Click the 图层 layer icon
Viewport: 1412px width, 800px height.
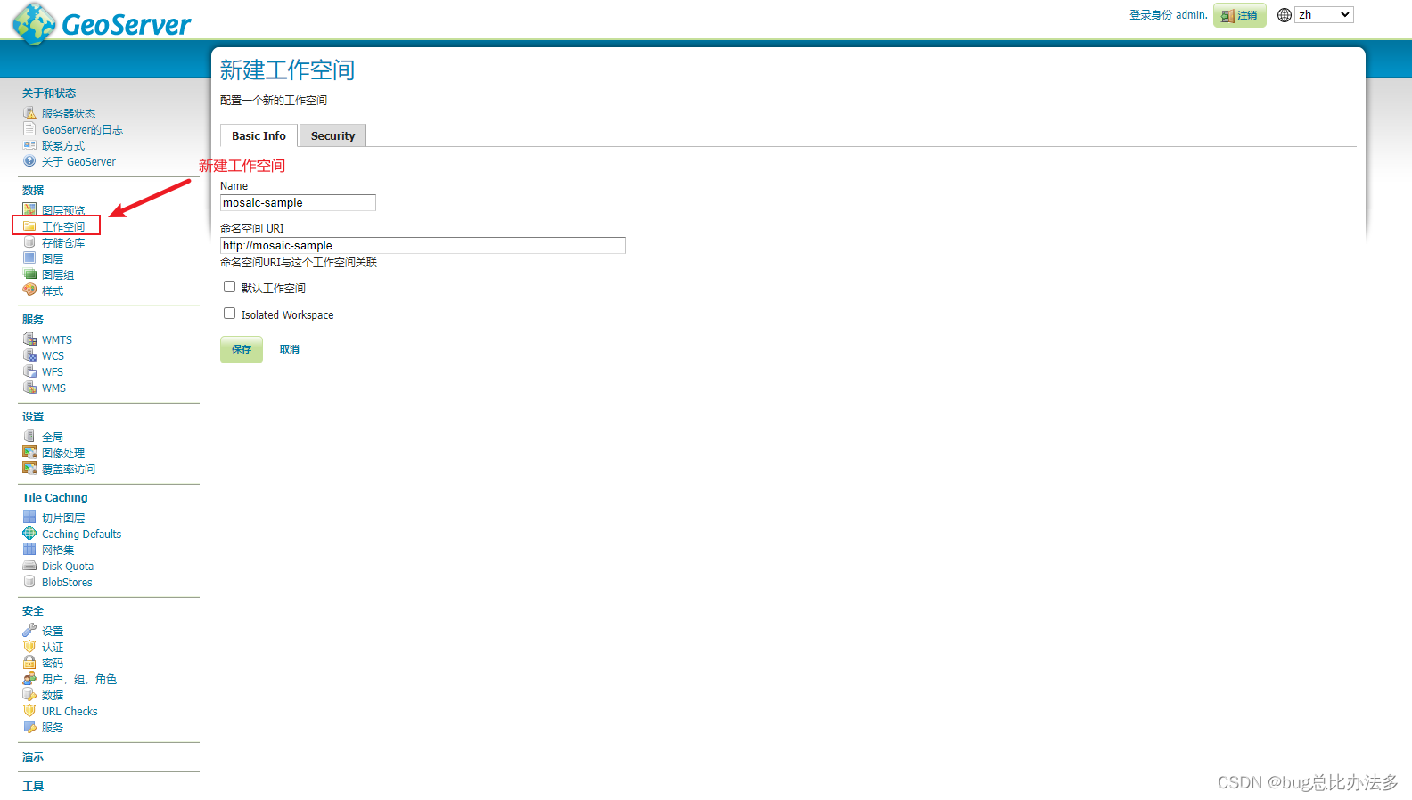[x=29, y=258]
